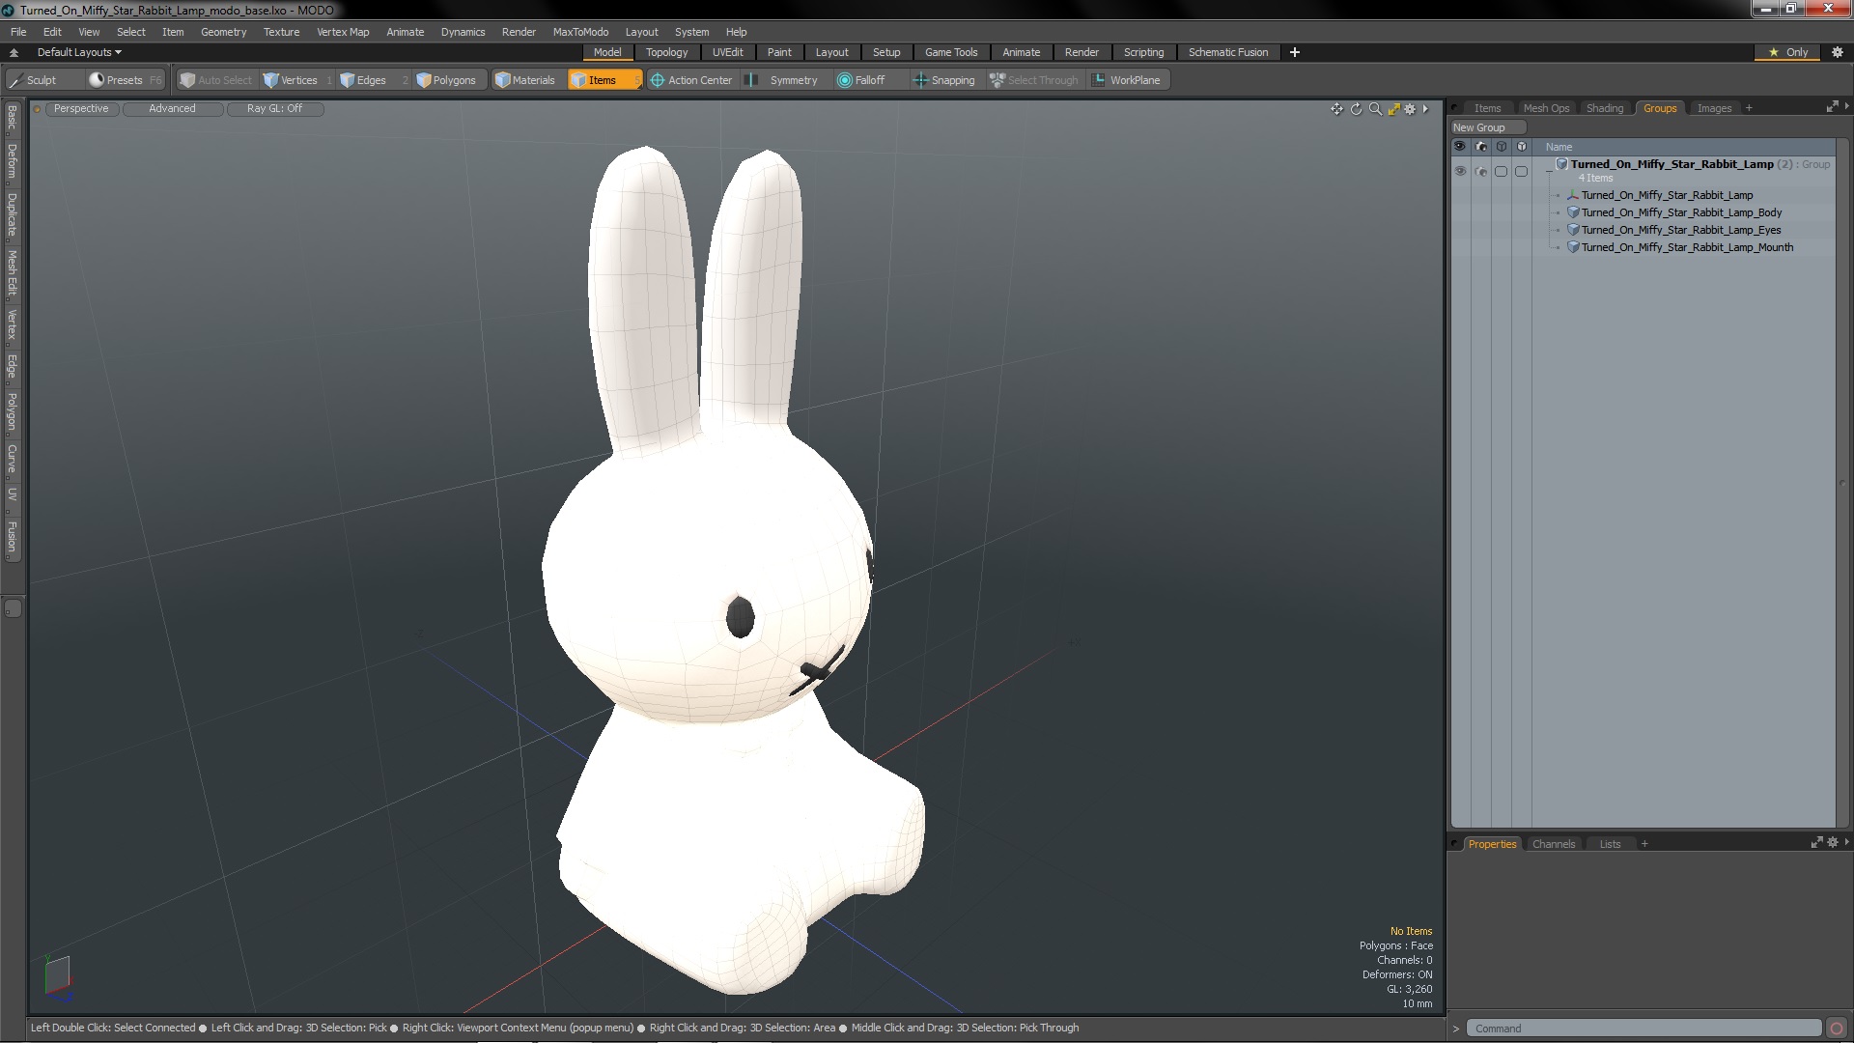Toggle second checkbox in the group row

pyautogui.click(x=1521, y=171)
